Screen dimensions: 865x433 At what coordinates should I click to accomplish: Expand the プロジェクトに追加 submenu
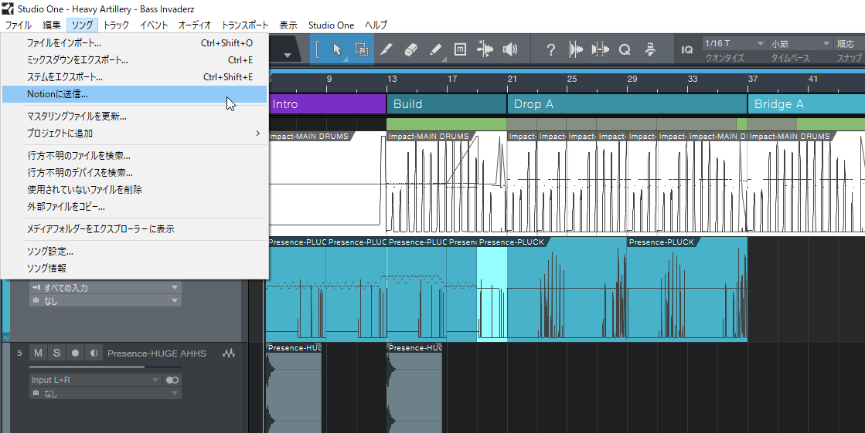[135, 134]
